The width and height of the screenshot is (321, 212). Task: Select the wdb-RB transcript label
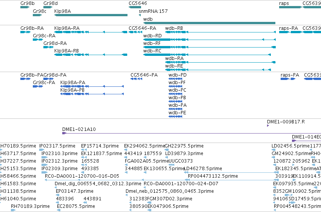[174, 28]
